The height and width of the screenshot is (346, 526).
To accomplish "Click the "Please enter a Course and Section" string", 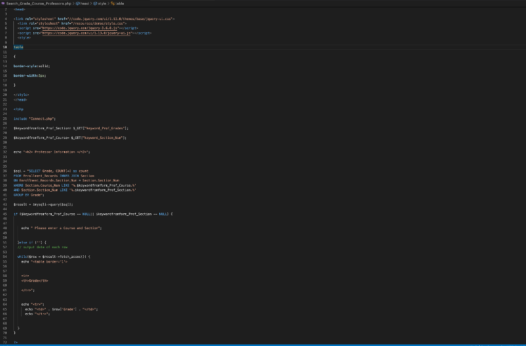I will 66,228.
